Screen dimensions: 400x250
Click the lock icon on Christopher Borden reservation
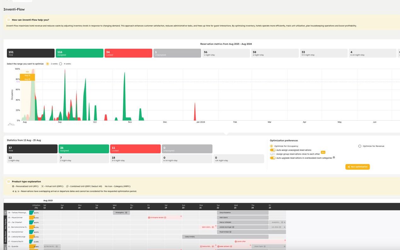point(149,218)
